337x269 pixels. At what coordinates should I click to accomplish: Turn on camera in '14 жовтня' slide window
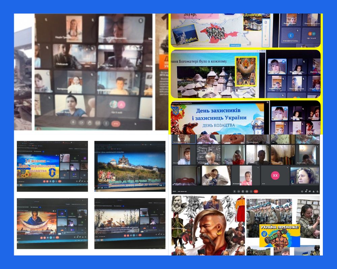47,181
